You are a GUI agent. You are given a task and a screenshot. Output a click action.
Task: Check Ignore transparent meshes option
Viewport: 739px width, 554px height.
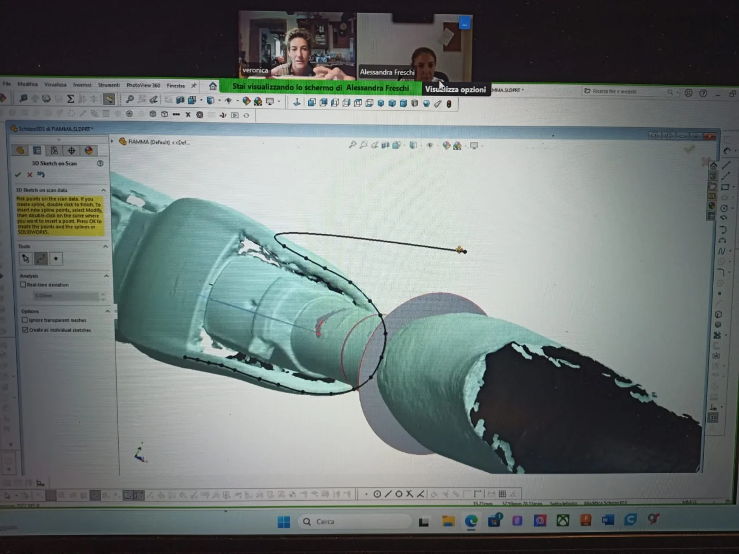pos(24,320)
